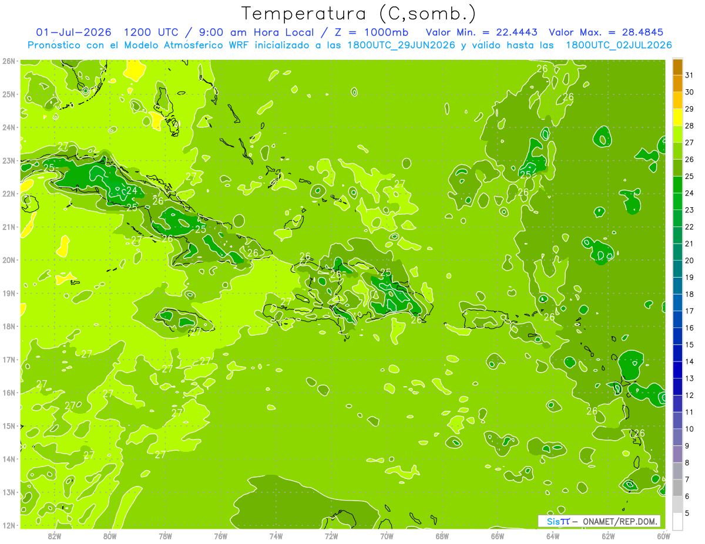
Task: Click the longitude label '82W'
Action: pos(55,536)
